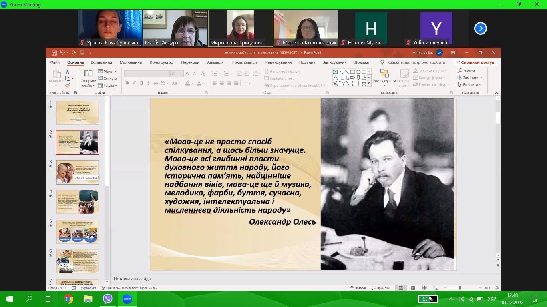Start slideshow from the status bar icon

pyautogui.click(x=436, y=288)
